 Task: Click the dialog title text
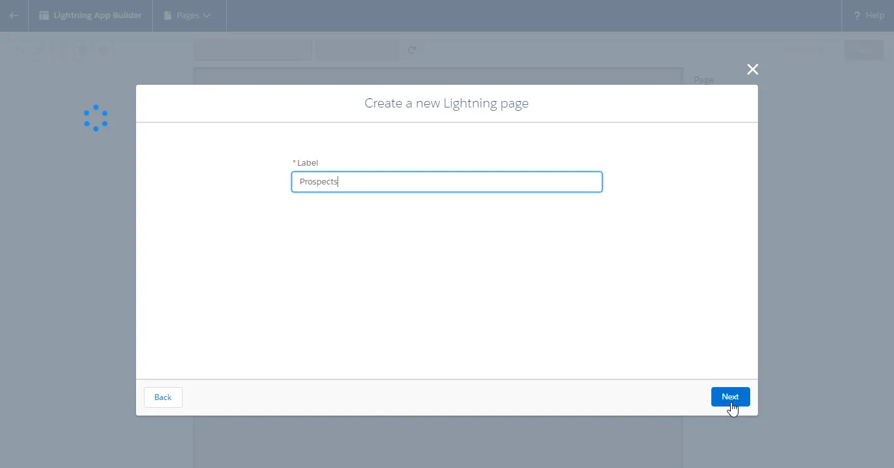pyautogui.click(x=446, y=103)
